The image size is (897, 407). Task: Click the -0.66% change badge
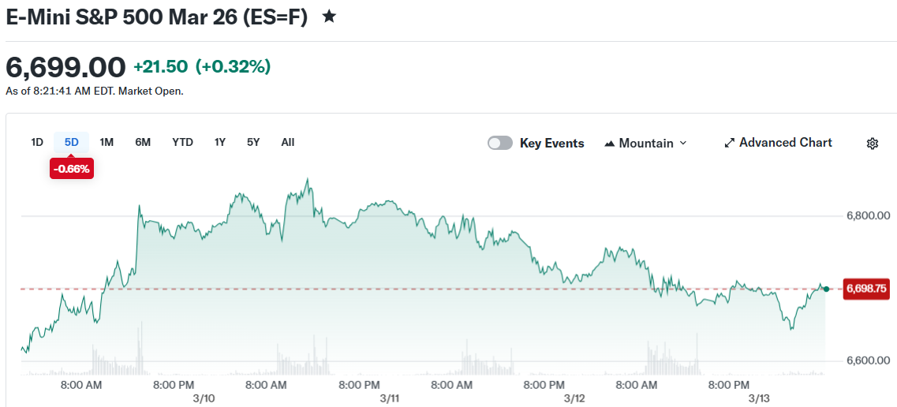72,168
